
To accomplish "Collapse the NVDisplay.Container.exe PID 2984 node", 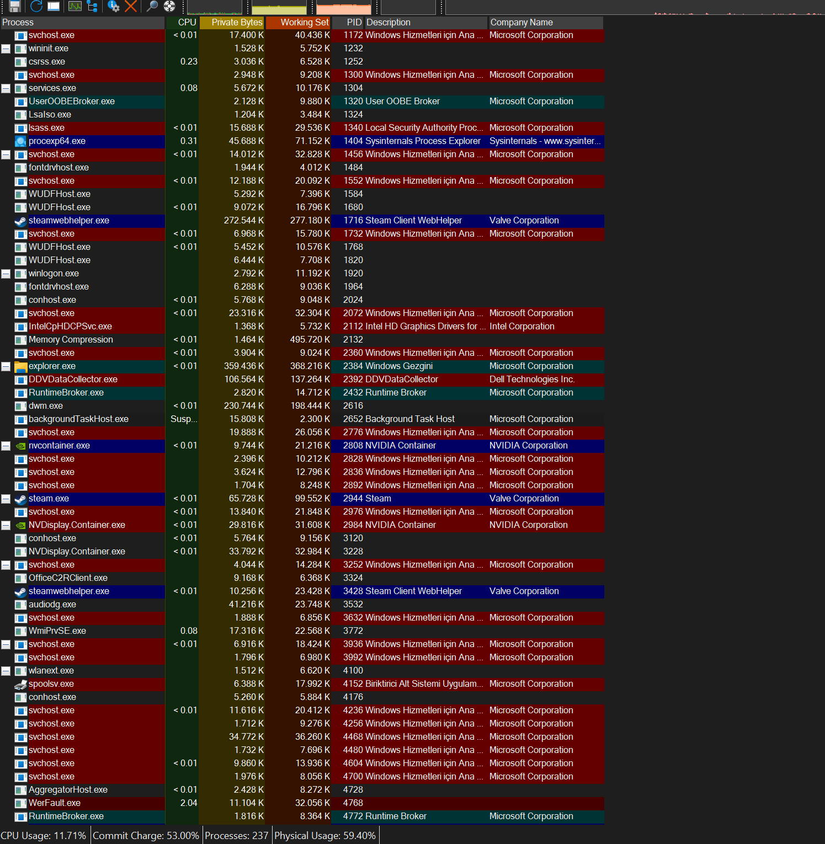I will (x=6, y=525).
